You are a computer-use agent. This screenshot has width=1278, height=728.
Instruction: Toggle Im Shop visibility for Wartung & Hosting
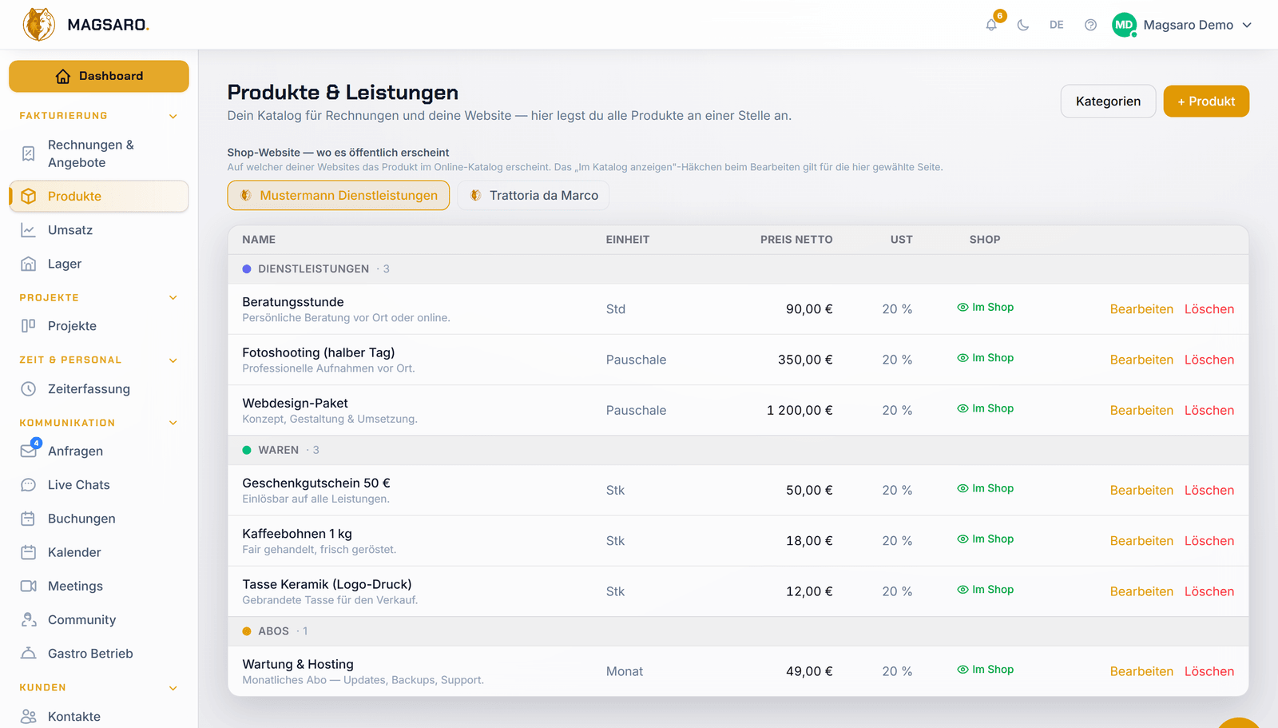(x=986, y=670)
